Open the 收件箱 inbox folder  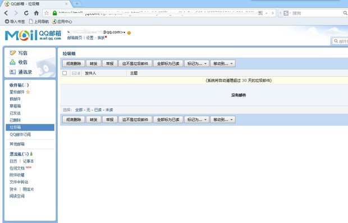click(19, 85)
